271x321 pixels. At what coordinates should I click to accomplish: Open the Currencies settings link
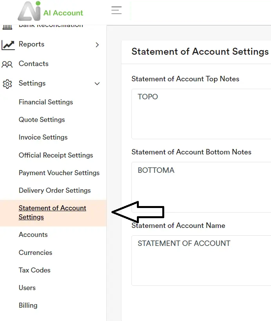(35, 253)
